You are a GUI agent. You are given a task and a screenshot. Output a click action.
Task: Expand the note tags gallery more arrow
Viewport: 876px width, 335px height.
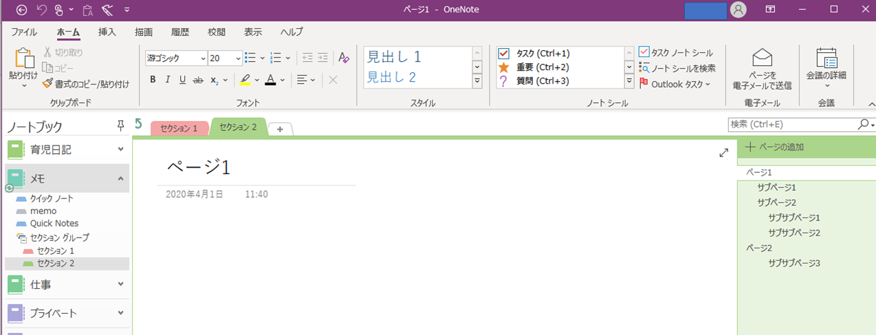click(x=629, y=81)
